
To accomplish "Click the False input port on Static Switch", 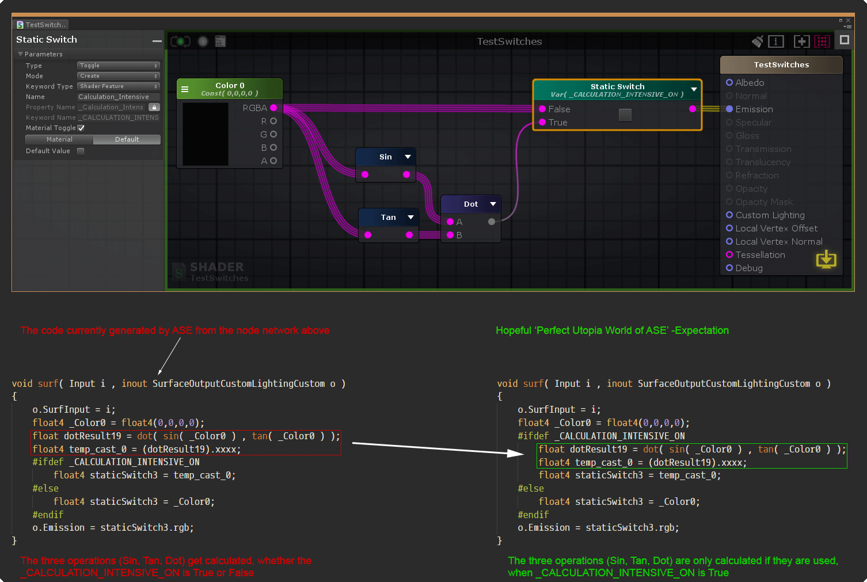I will [x=542, y=109].
